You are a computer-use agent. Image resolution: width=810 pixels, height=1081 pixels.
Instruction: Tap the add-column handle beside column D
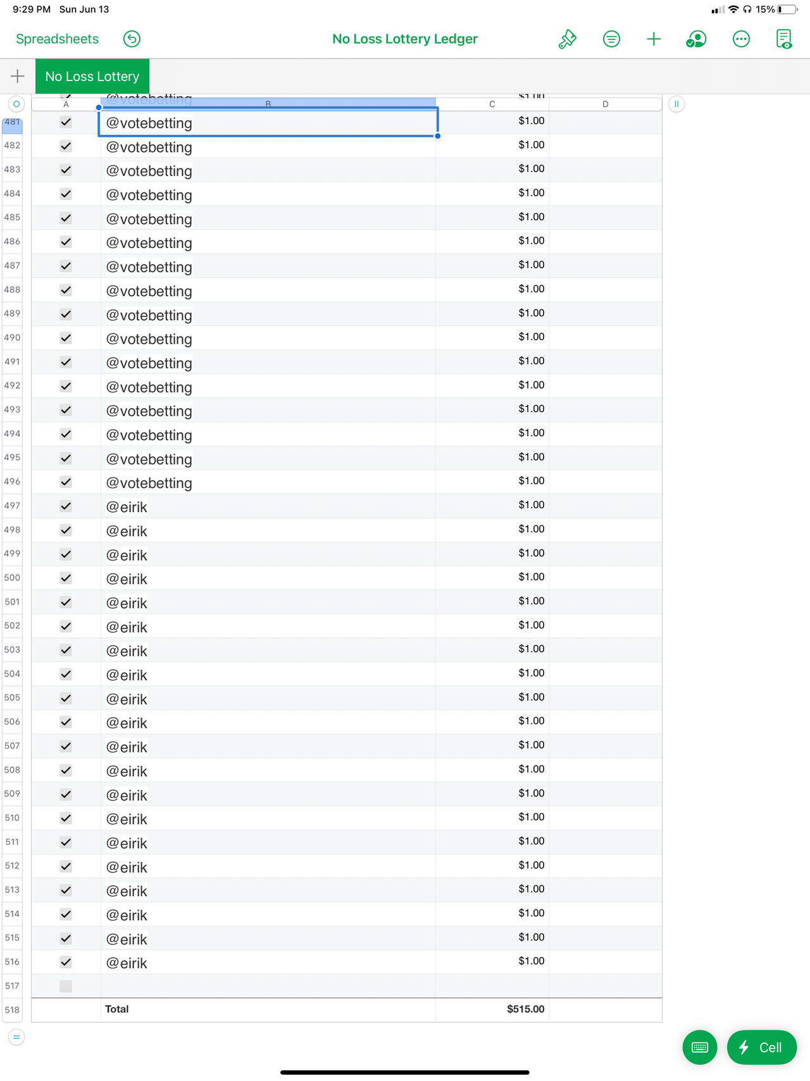pyautogui.click(x=676, y=104)
